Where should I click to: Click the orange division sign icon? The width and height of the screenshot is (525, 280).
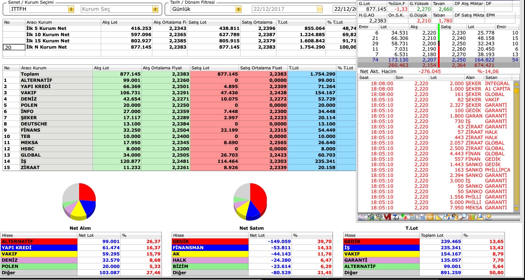click(430, 217)
